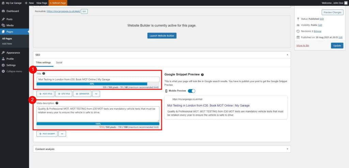
Task: Click the Title progress bar showing 90%
Action: click(98, 84)
